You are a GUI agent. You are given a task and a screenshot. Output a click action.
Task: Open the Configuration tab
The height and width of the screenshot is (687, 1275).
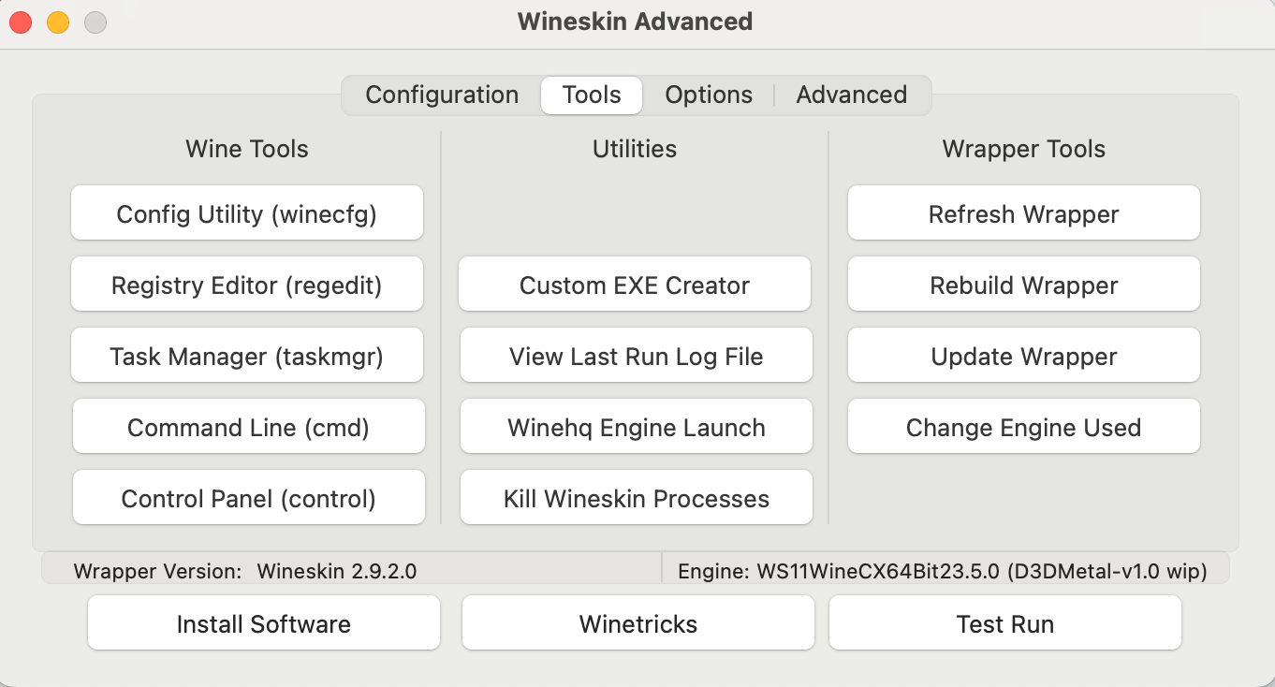tap(442, 95)
